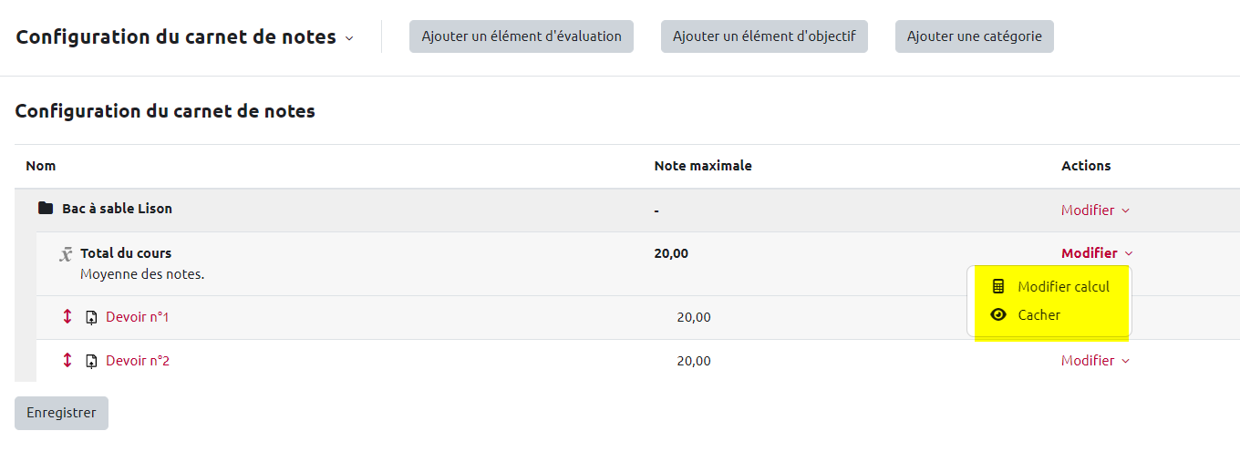The height and width of the screenshot is (462, 1240).
Task: Click the assignment icon beside Devoir n°2
Action: pos(91,361)
